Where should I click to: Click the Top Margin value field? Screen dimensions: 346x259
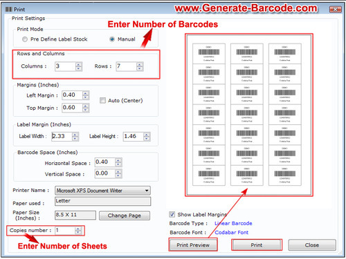tap(73, 108)
